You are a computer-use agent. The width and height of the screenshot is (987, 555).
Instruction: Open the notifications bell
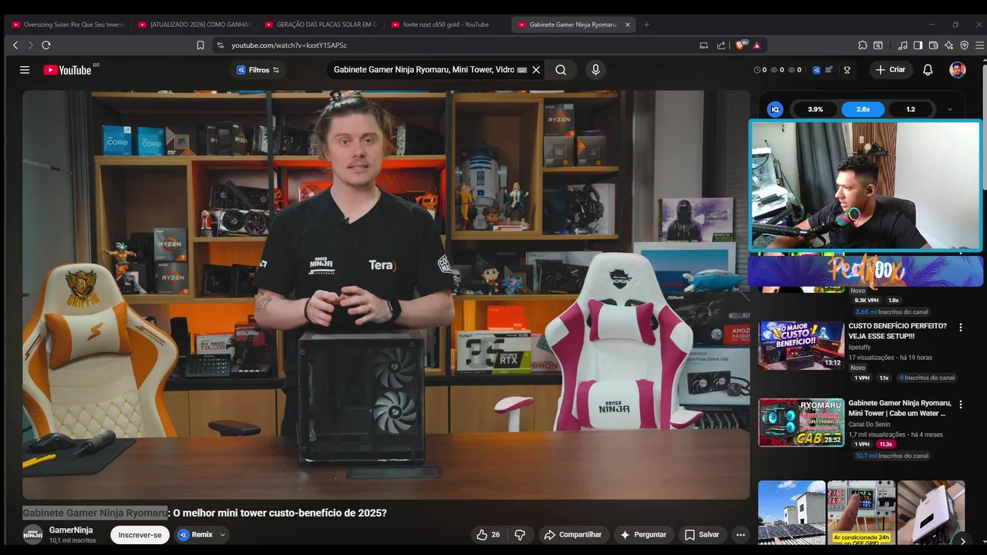[928, 70]
